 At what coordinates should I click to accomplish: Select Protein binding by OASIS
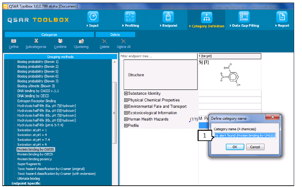[36, 149]
